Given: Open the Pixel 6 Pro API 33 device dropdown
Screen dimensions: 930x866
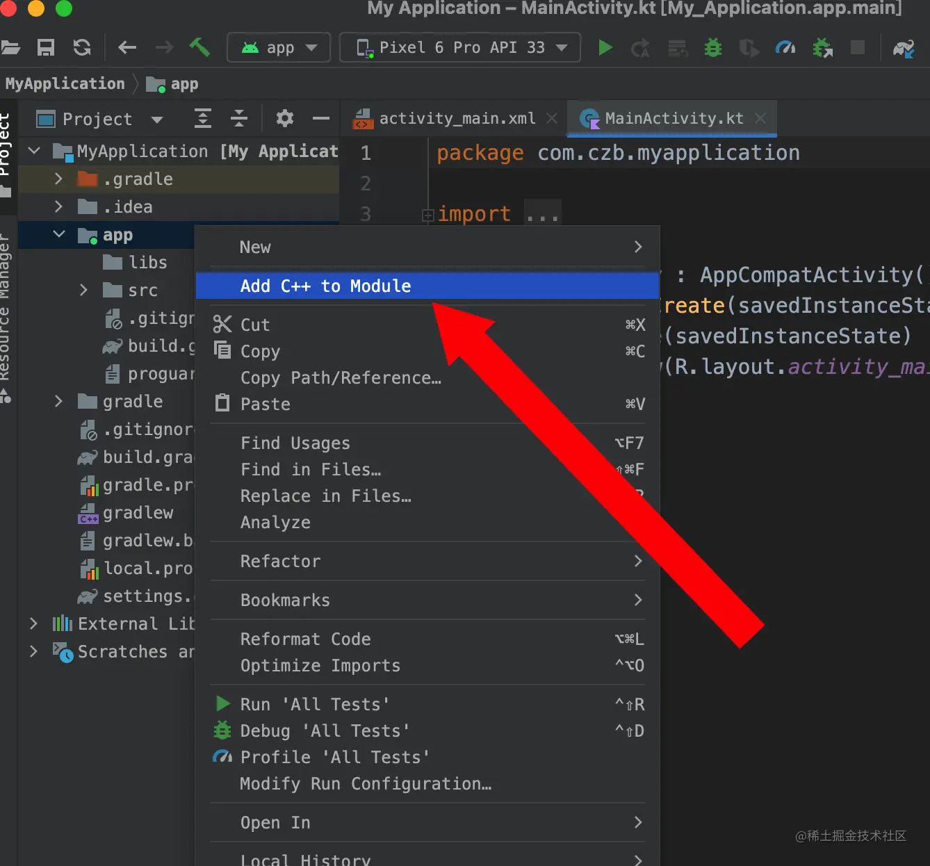Looking at the screenshot, I should [460, 47].
